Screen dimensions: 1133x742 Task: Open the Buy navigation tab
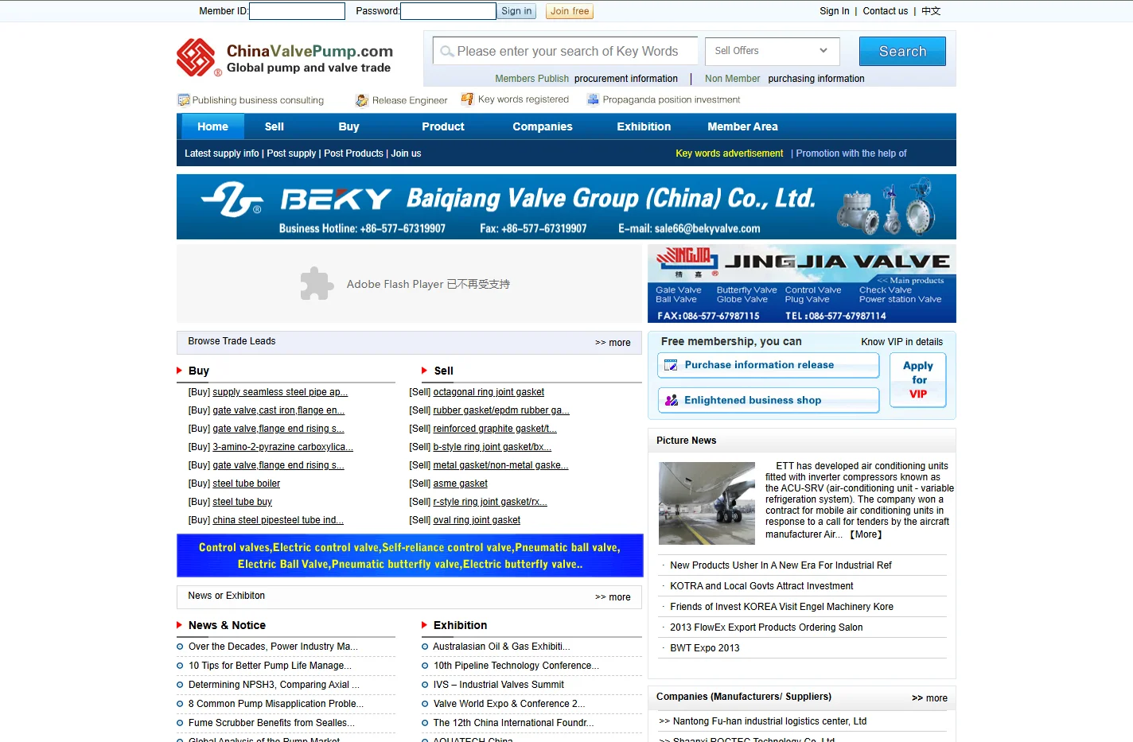click(x=348, y=126)
